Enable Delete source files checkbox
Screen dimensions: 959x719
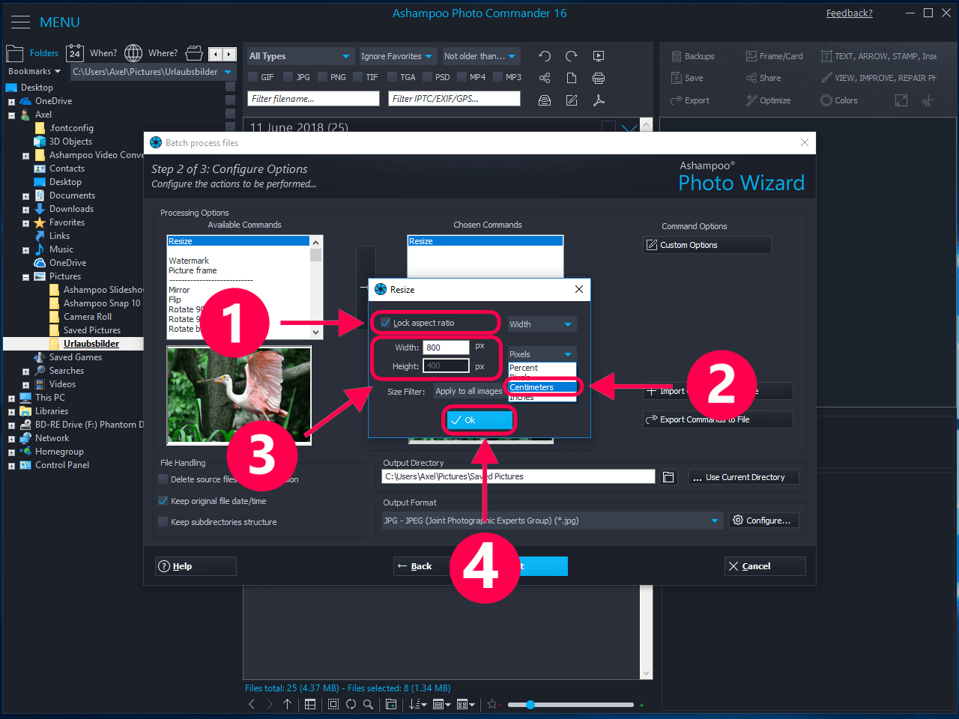163,479
